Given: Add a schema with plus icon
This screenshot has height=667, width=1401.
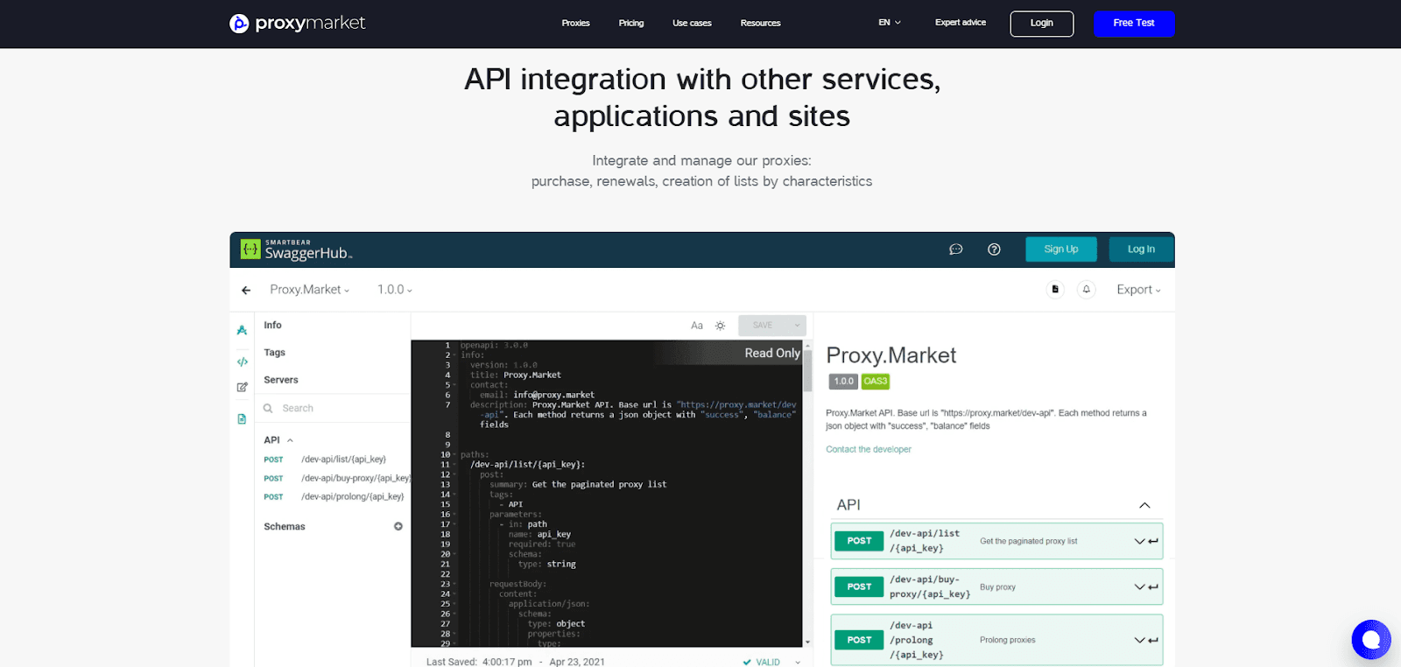Looking at the screenshot, I should (398, 526).
